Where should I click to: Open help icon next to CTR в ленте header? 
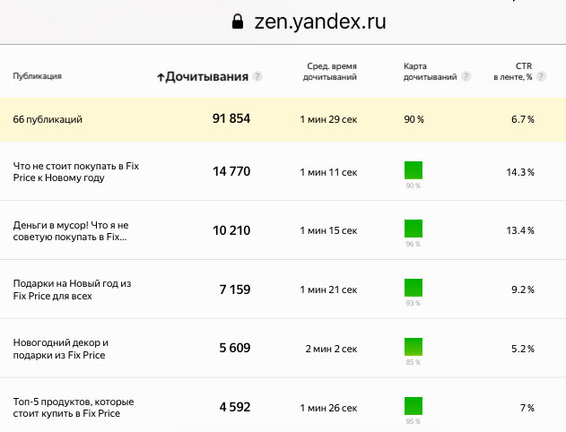541,76
